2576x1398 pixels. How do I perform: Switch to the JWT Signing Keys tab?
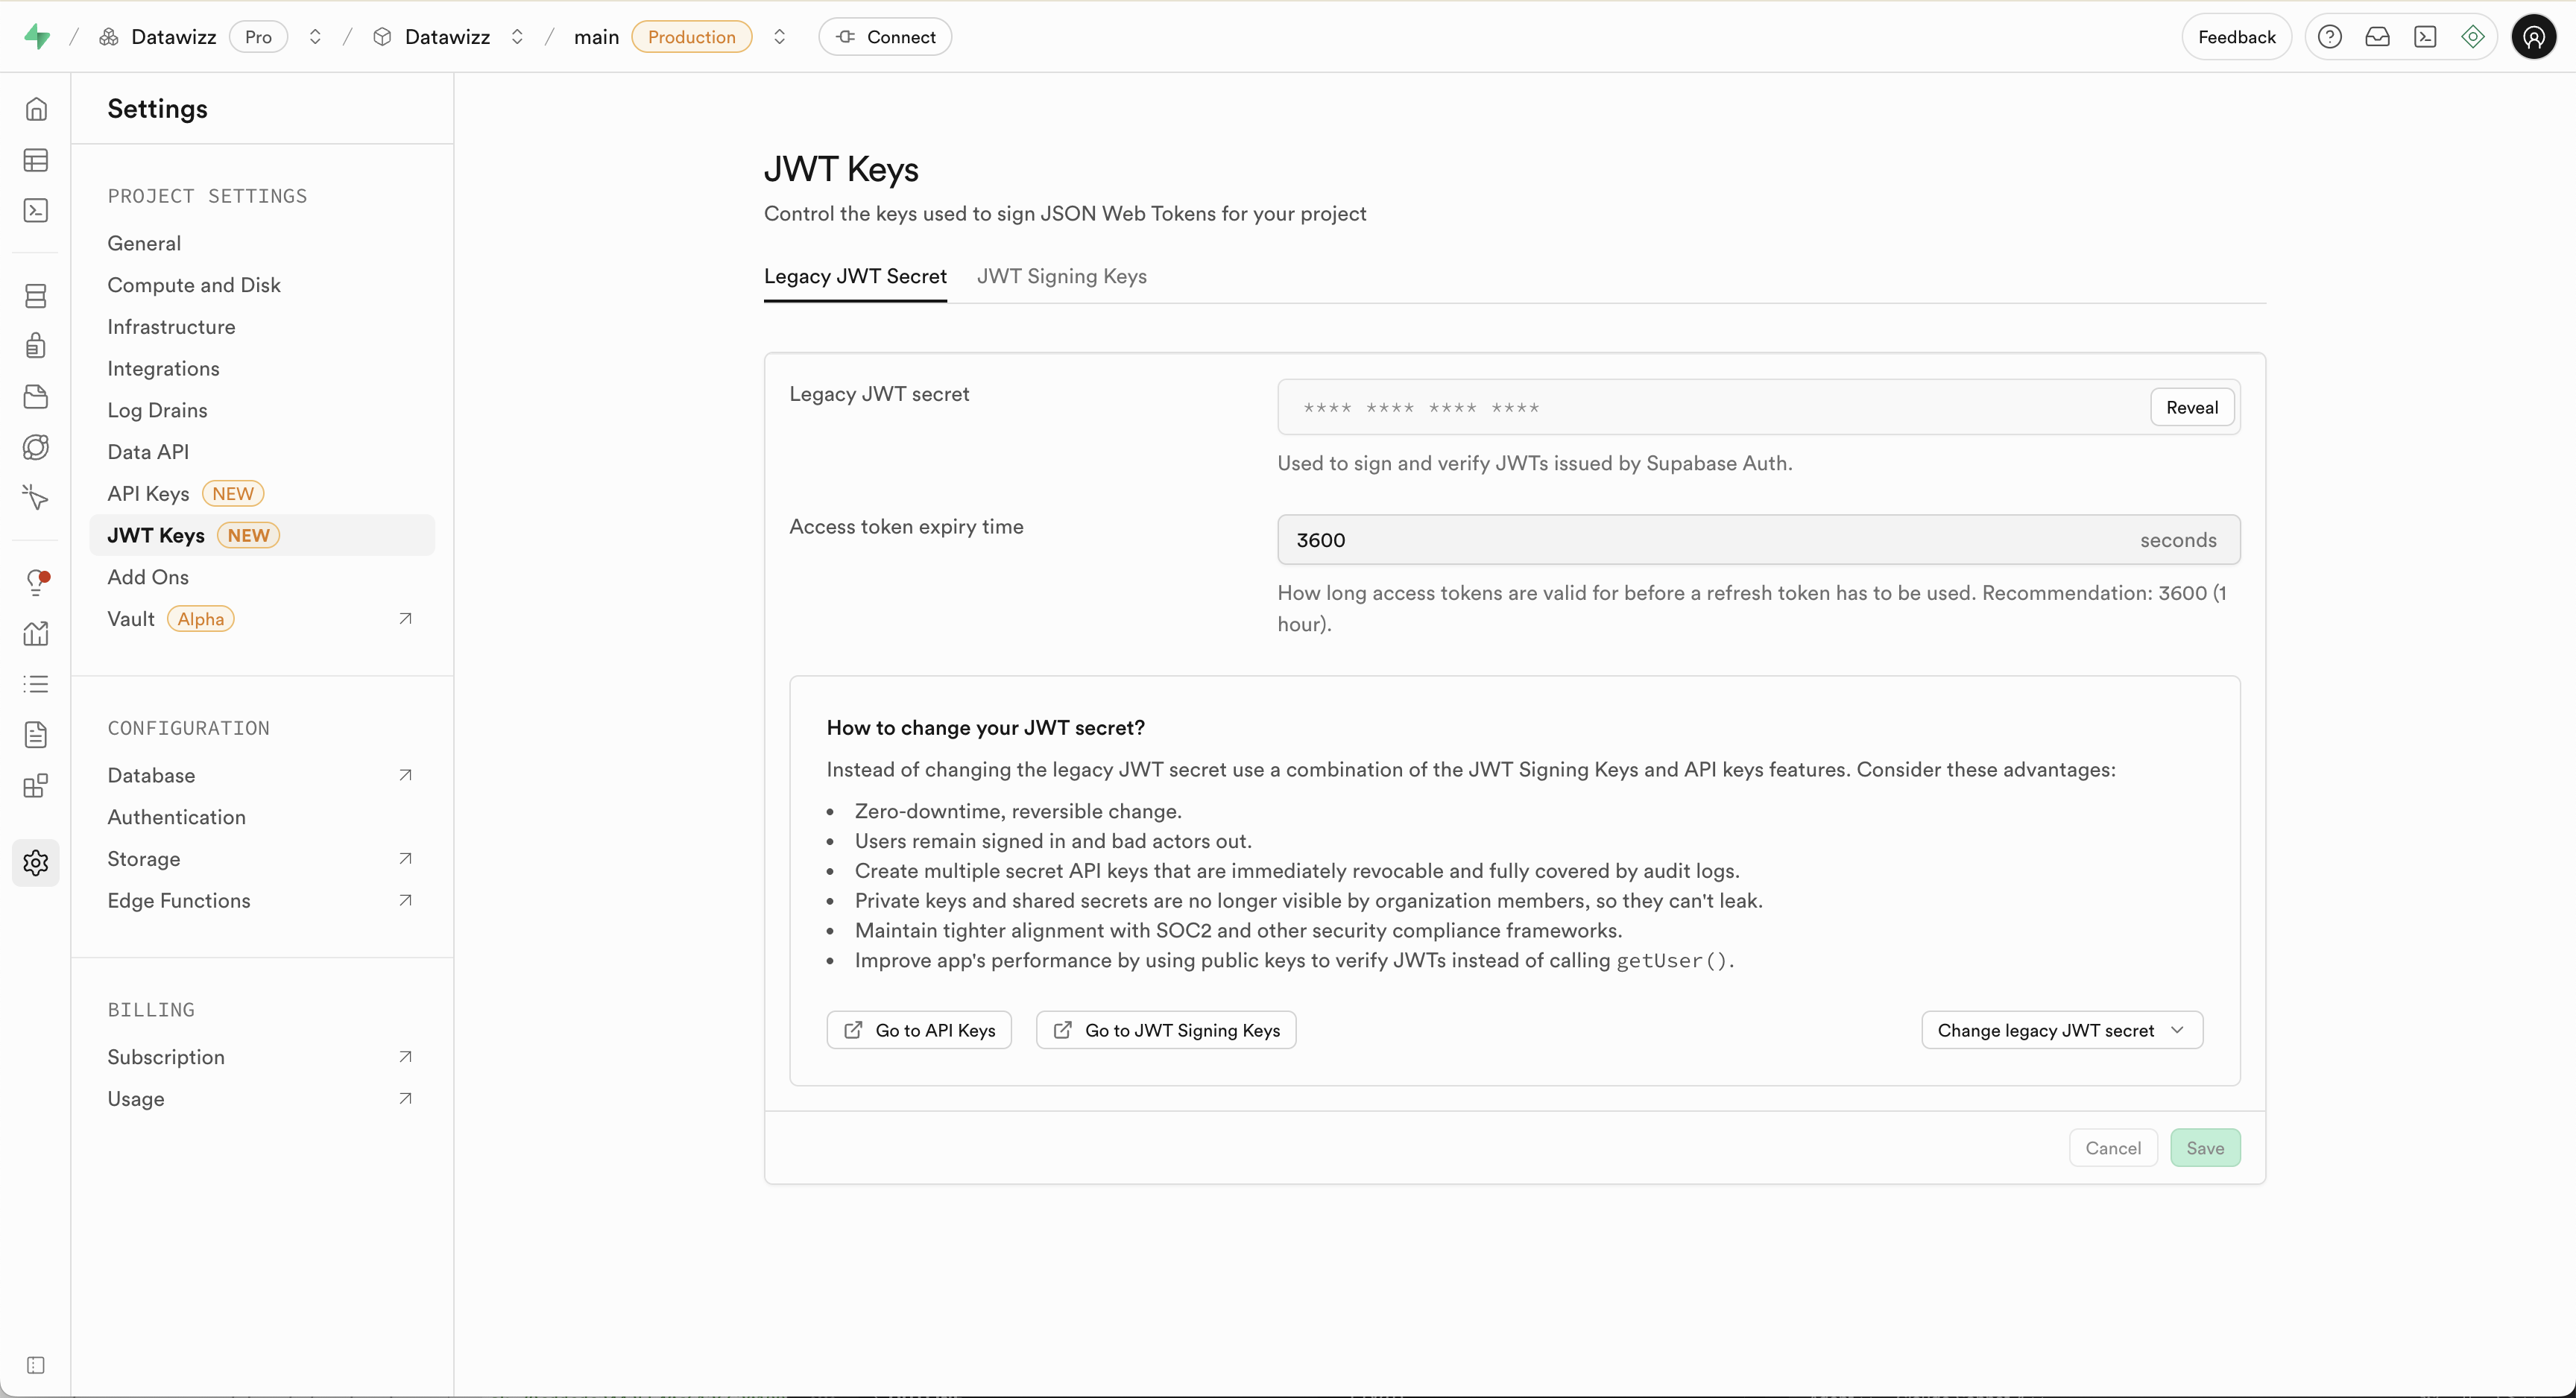point(1061,276)
